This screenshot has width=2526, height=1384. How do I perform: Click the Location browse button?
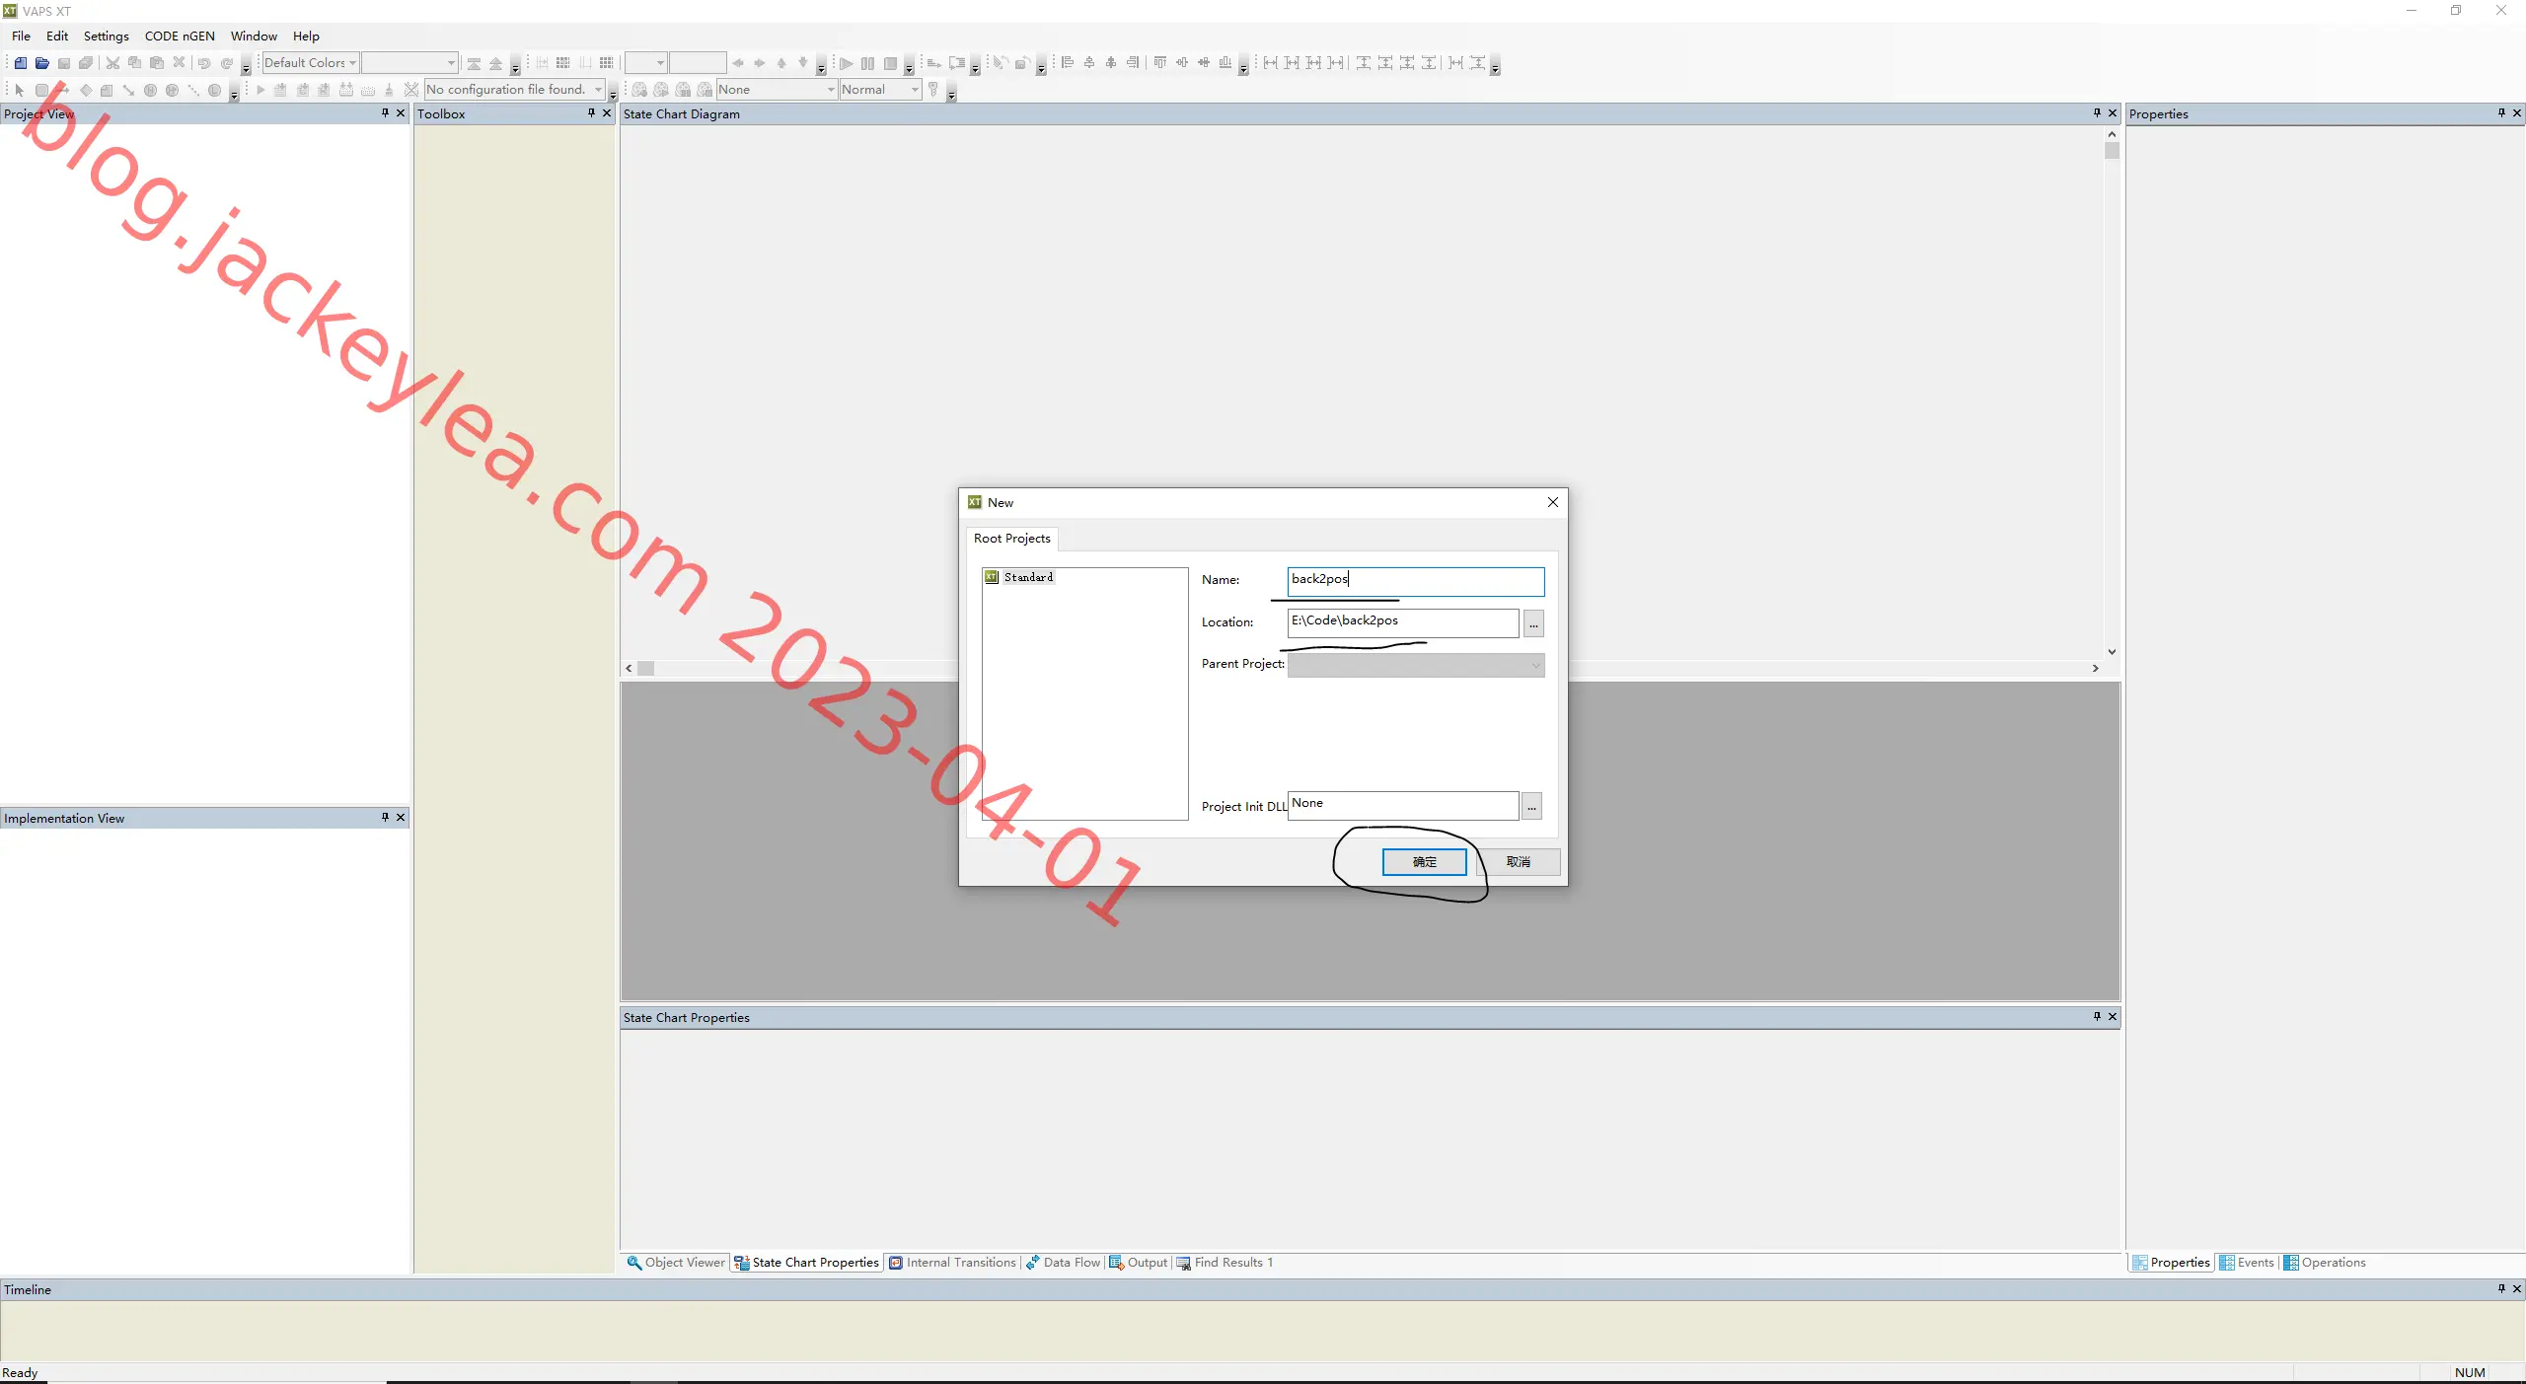1533,623
